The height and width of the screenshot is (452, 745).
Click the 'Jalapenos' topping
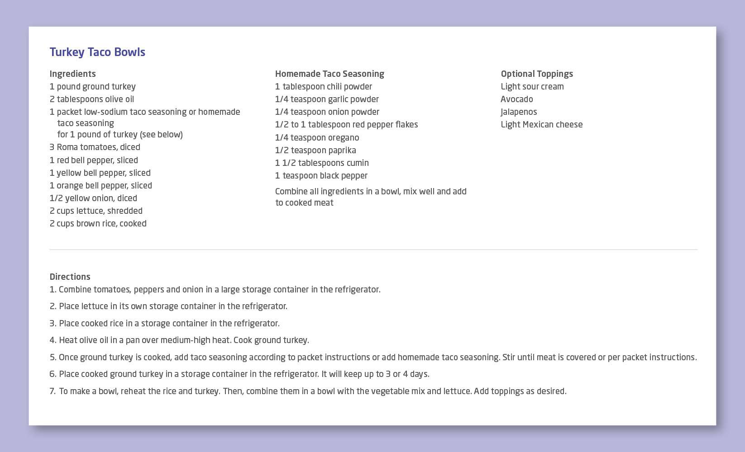tap(519, 112)
